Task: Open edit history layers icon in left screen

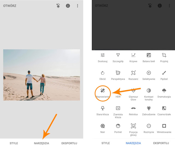Action: click(58, 6)
